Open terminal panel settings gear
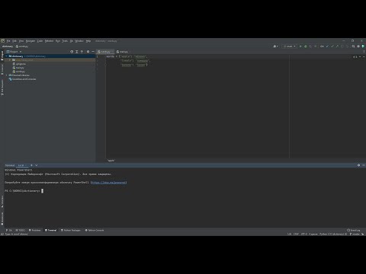 pyautogui.click(x=358, y=165)
